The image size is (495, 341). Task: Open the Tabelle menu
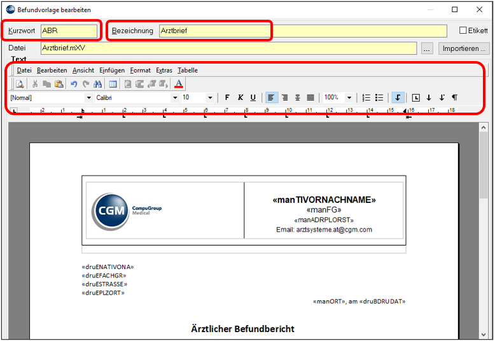click(188, 71)
